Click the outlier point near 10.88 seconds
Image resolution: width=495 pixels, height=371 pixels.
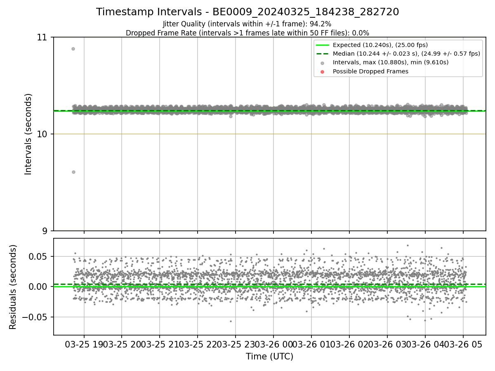pyautogui.click(x=73, y=49)
